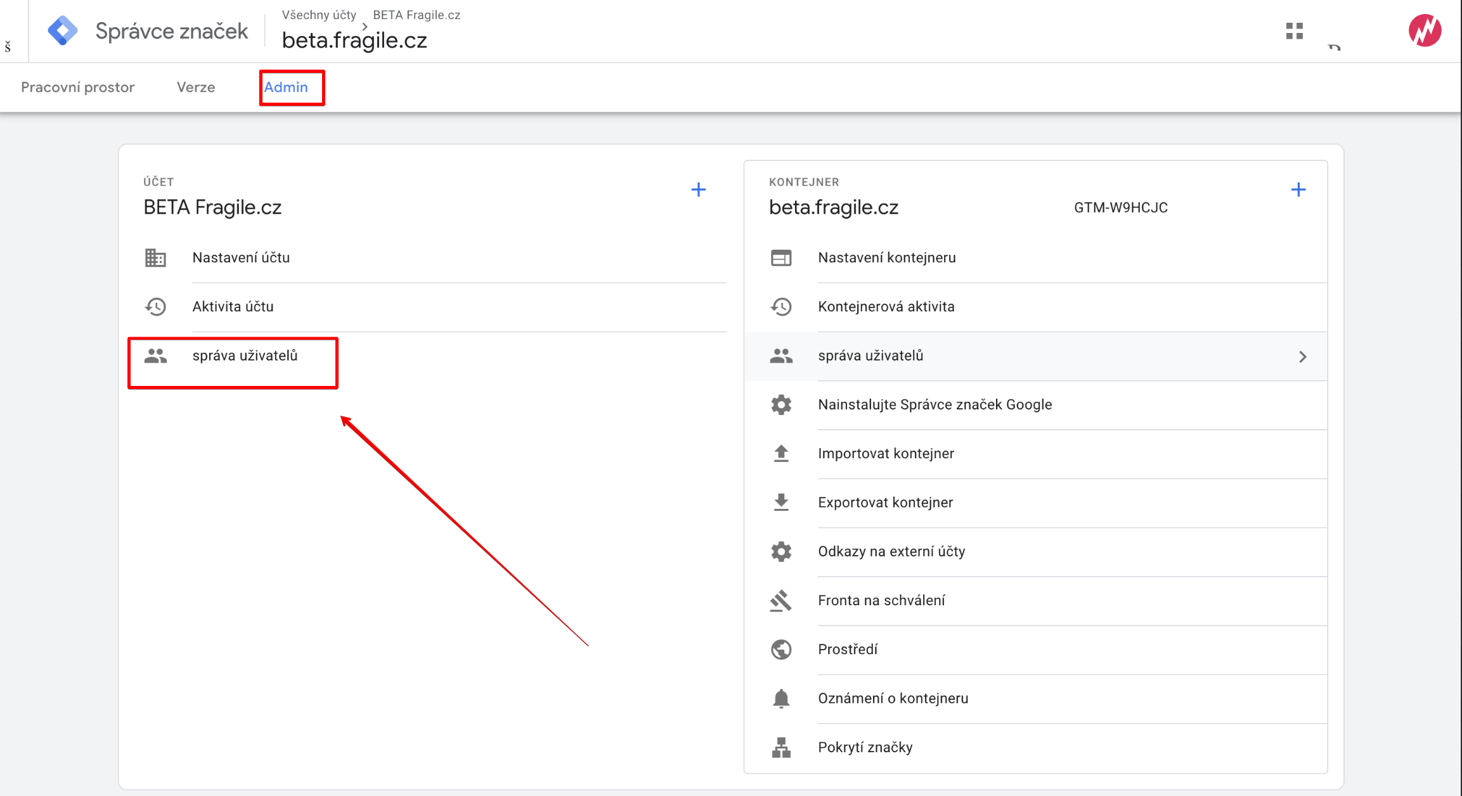Click the Importovat kontejner upload icon
Screen dimensions: 1462x796
pos(781,454)
